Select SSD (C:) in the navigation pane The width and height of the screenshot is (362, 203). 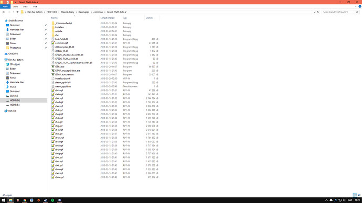pyautogui.click(x=14, y=96)
